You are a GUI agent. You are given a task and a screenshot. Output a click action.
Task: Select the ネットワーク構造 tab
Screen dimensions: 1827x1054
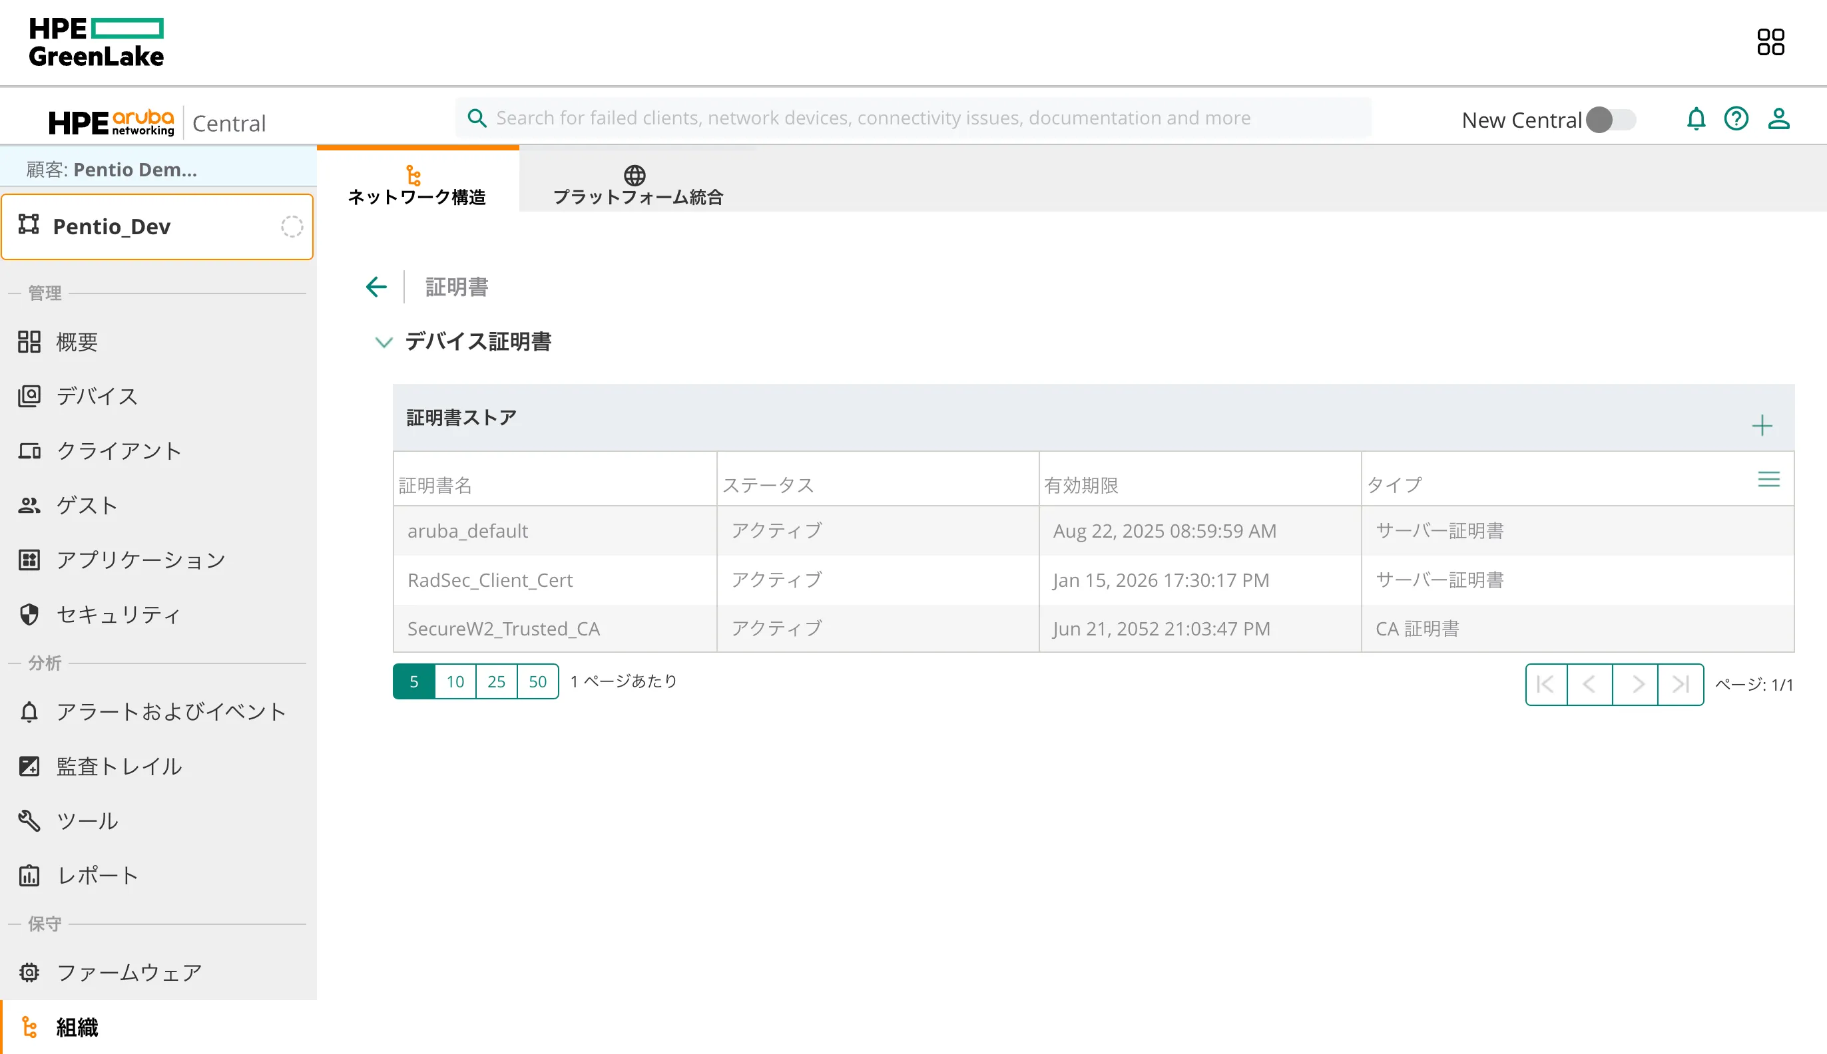pos(417,186)
